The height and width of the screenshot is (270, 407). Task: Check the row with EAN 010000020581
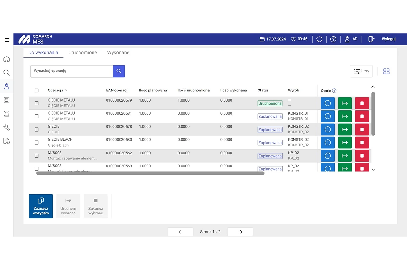pos(37,116)
